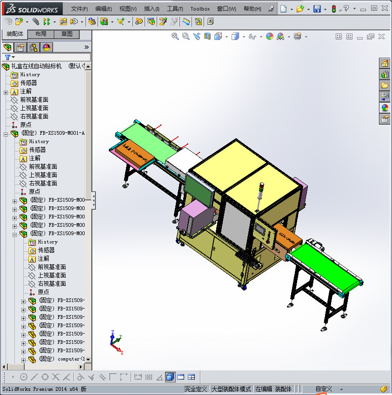
Task: Open the tree filter dropdown arrow
Action: [13, 57]
